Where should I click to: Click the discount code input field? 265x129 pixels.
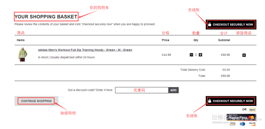tap(142, 90)
